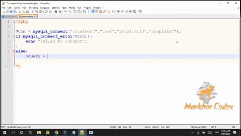Toggle synchronize vertical scrolling icon
The width and height of the screenshot is (241, 136).
[x=75, y=12]
